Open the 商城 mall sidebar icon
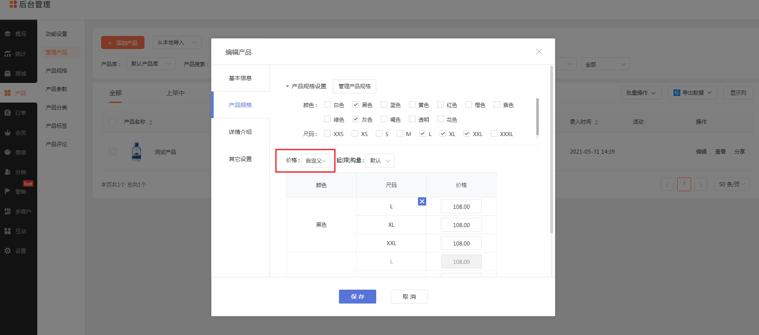 [x=8, y=74]
